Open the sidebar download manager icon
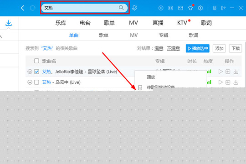Image resolution: width=246 pixels, height=164 pixels. point(9,23)
